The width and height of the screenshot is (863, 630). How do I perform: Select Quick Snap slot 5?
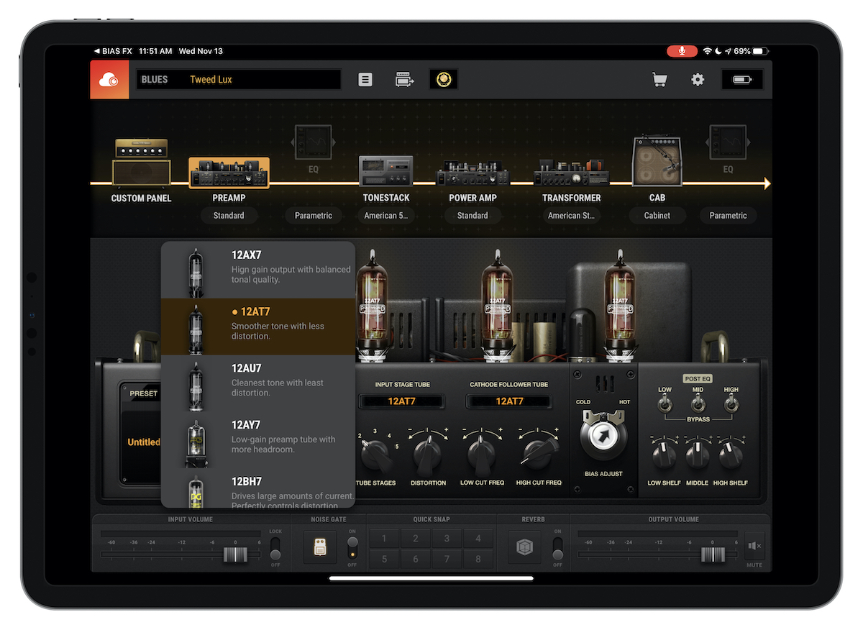click(384, 559)
